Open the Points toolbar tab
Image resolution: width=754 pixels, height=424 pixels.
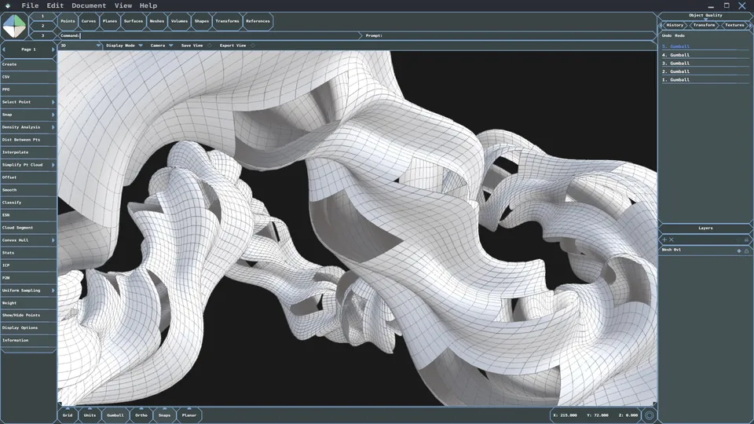(68, 21)
